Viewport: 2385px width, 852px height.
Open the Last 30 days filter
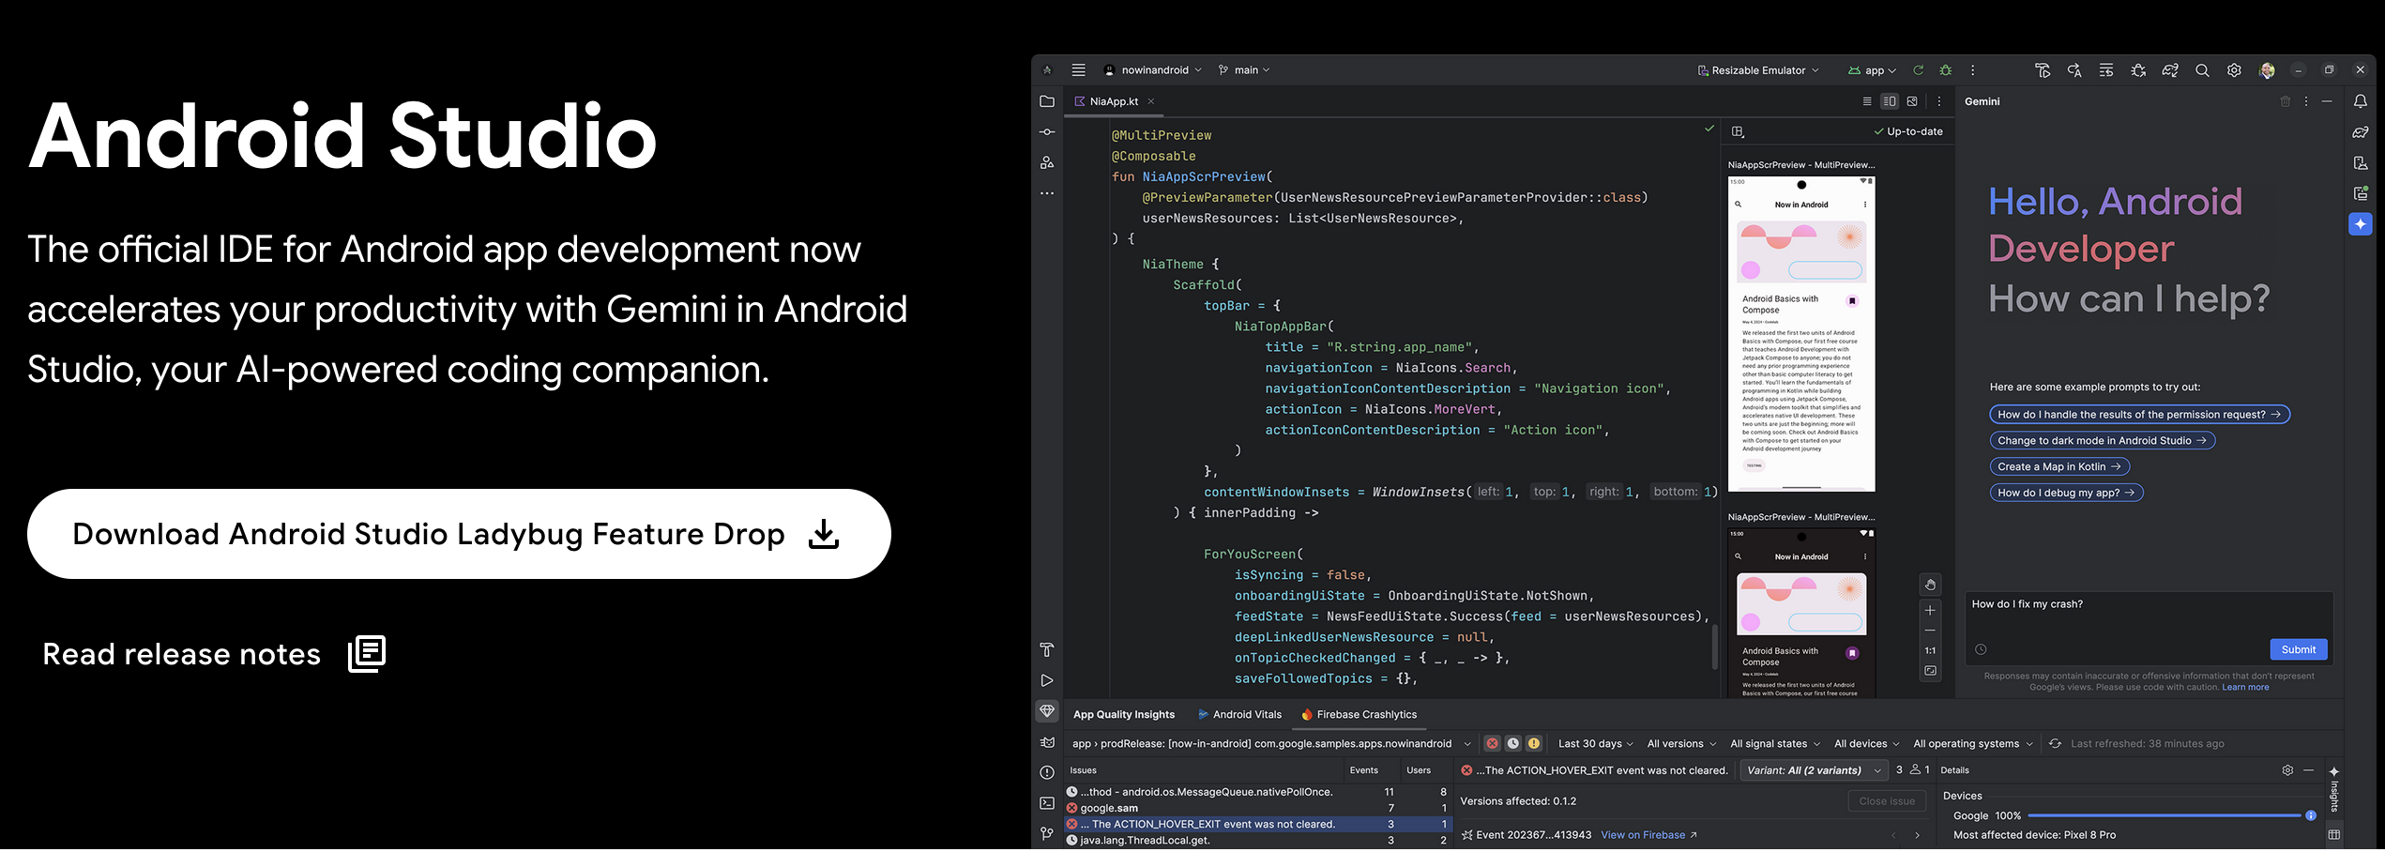1596,744
